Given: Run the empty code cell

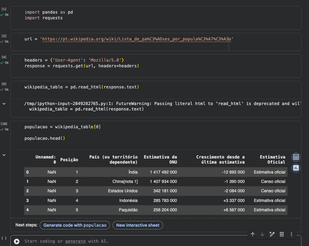Looking at the screenshot, I should (17, 241).
